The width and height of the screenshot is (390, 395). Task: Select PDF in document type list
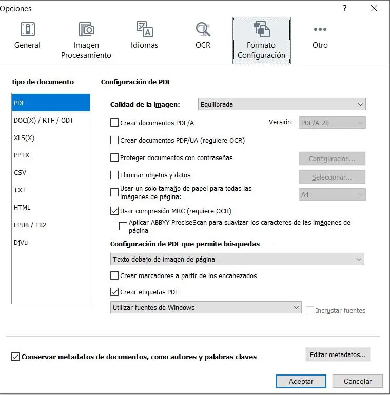click(x=51, y=103)
